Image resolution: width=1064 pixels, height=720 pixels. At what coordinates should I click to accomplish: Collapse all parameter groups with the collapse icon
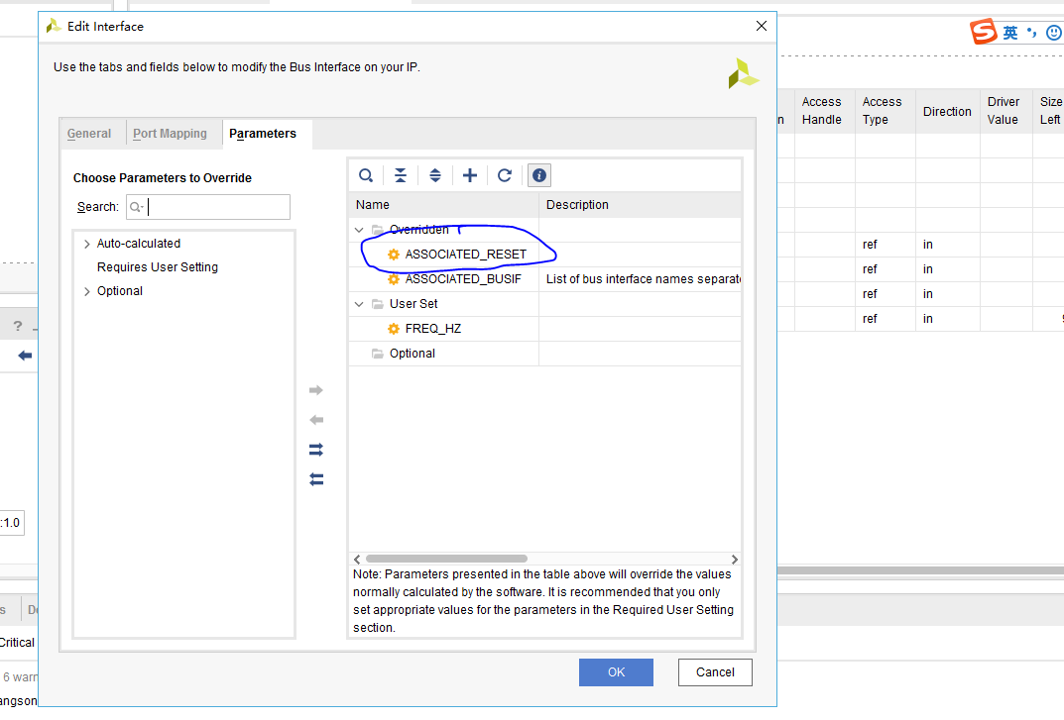[401, 175]
